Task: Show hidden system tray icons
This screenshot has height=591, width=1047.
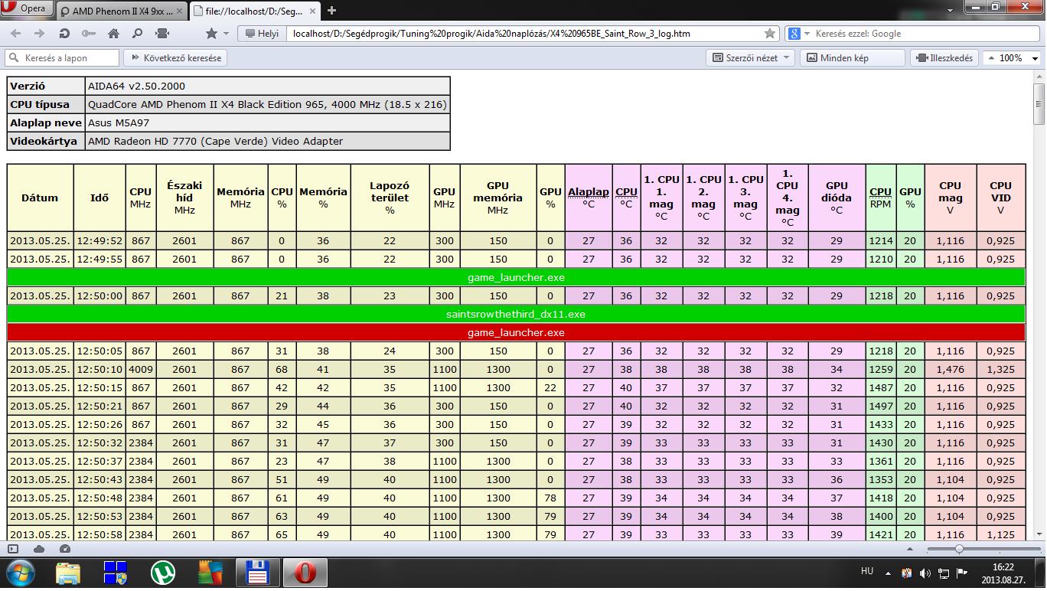Action: pos(888,573)
